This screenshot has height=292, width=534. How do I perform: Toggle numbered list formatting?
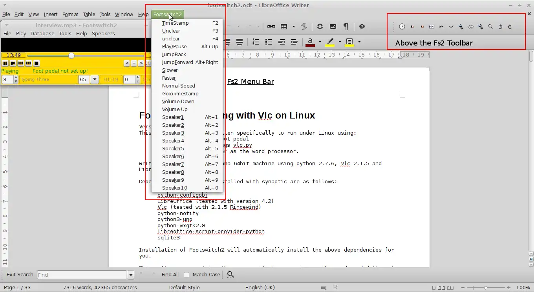tap(256, 42)
